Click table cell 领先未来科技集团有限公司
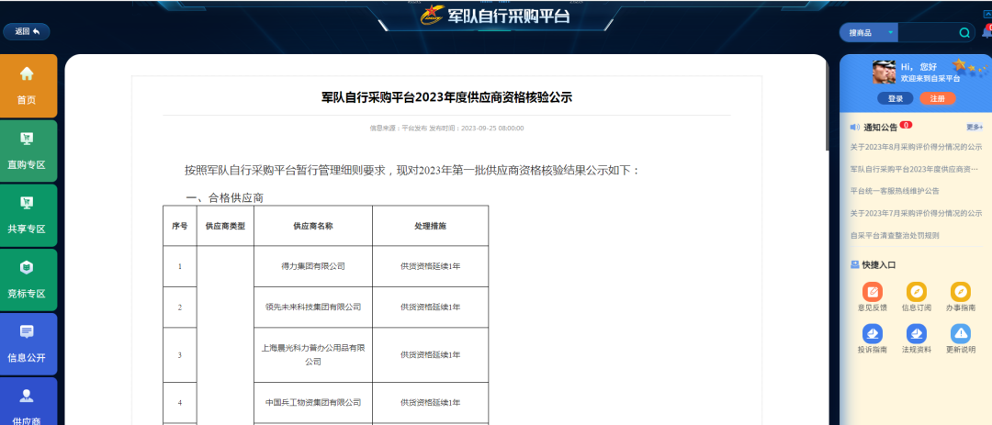 [313, 308]
